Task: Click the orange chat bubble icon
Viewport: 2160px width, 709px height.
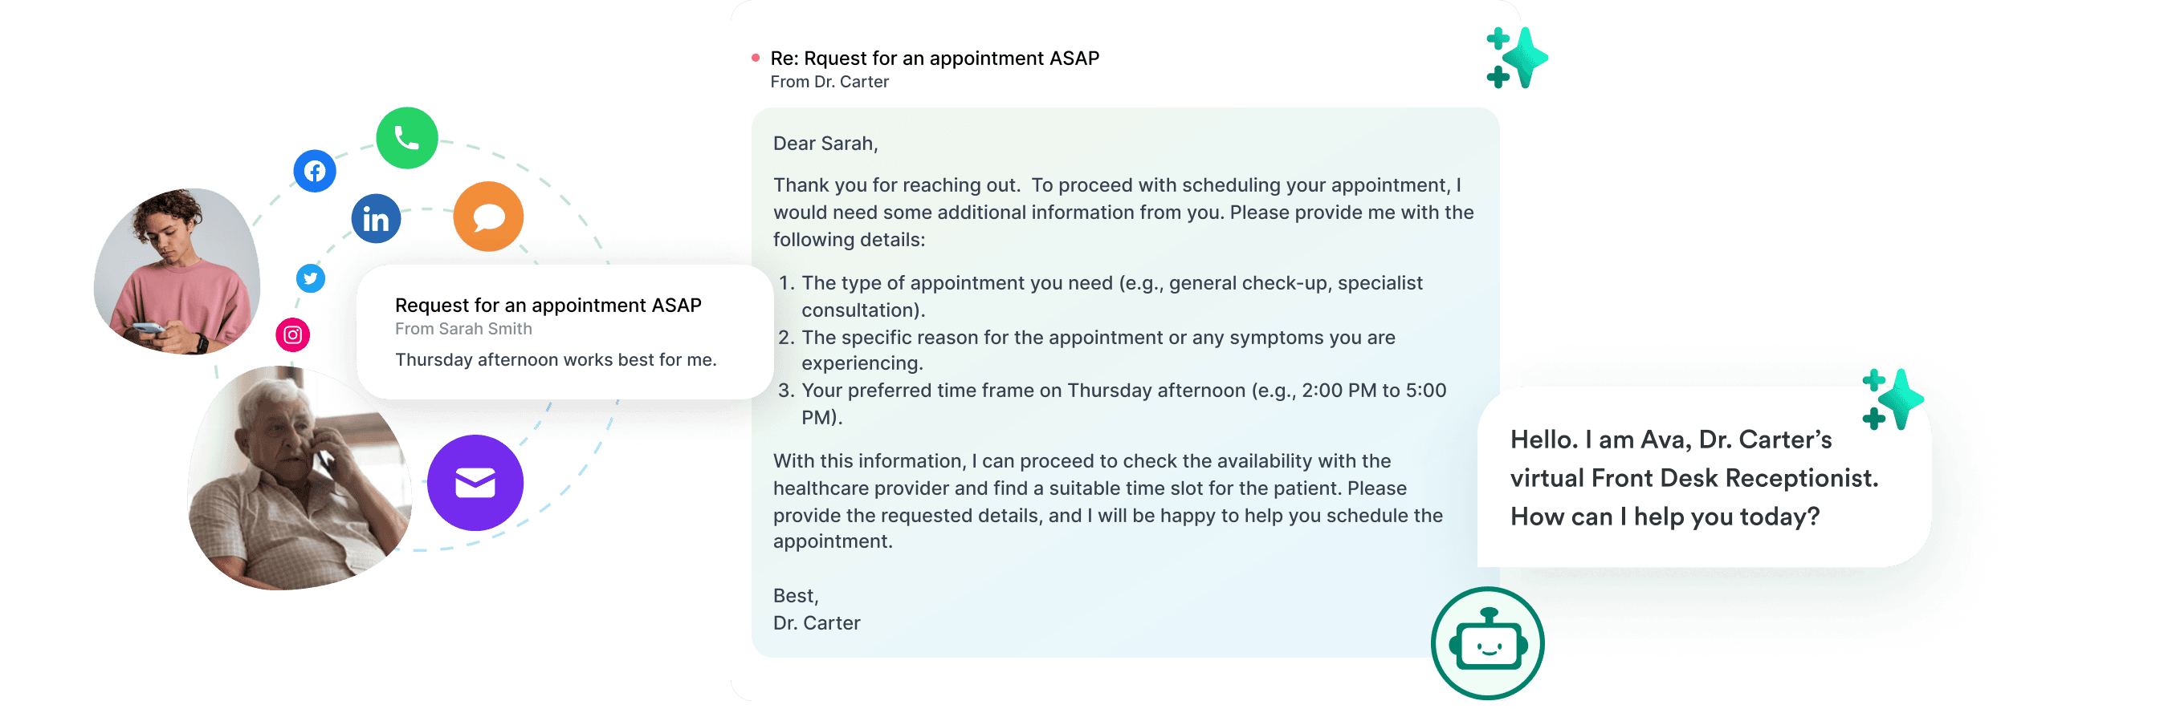Action: [x=488, y=217]
